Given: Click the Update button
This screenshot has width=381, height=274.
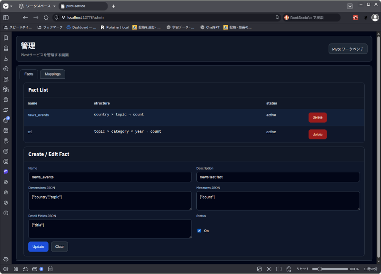Looking at the screenshot, I should tap(38, 246).
